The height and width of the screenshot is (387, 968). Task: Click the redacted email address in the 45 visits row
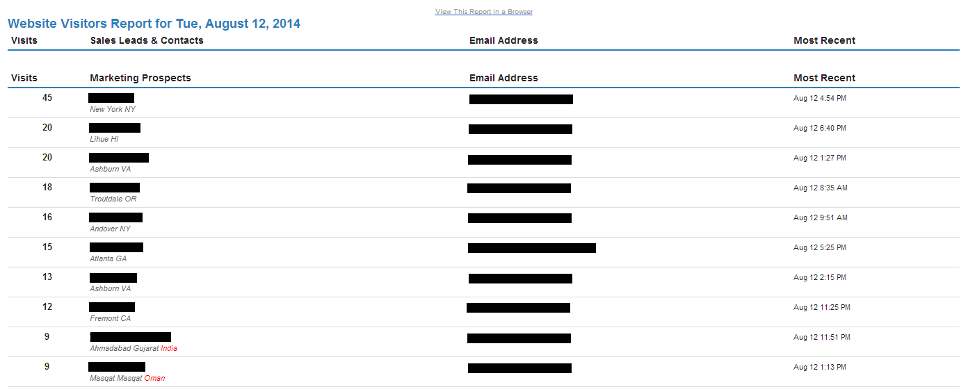[x=521, y=99]
